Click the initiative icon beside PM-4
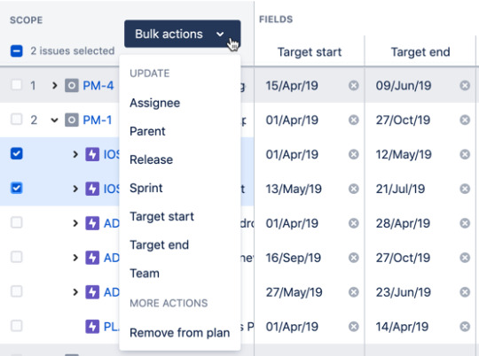This screenshot has width=479, height=356. (x=72, y=86)
